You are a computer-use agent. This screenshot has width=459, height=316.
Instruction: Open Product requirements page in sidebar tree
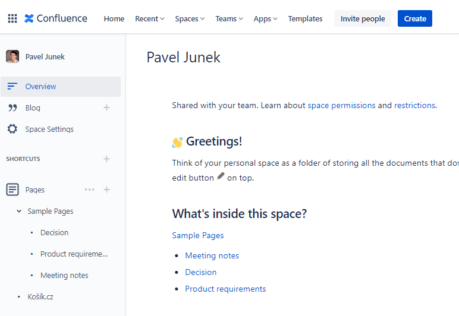(x=74, y=254)
